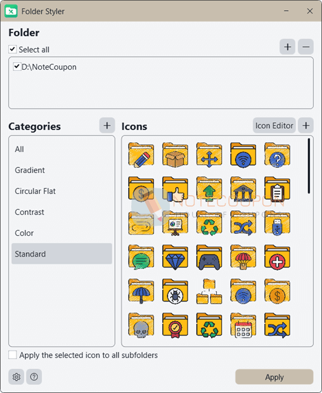The image size is (322, 393).
Task: Choose the blue umbrella folder icon
Action: [x=141, y=291]
